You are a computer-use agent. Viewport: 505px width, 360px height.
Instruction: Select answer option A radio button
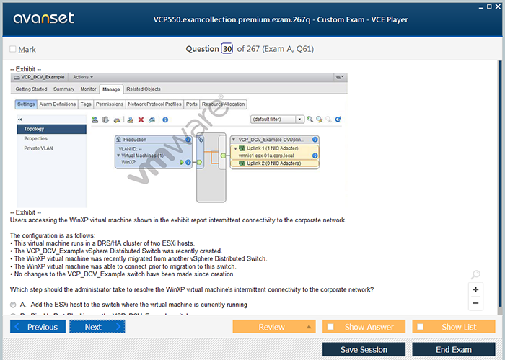[13, 305]
